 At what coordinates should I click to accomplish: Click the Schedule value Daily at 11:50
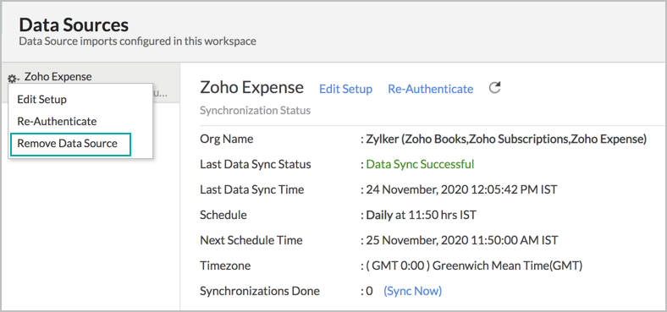[422, 215]
